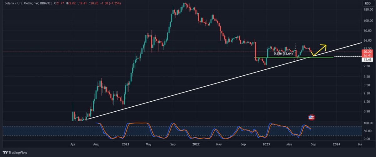Click the Apr label on time axis
This screenshot has height=157, width=376.
coord(73,144)
